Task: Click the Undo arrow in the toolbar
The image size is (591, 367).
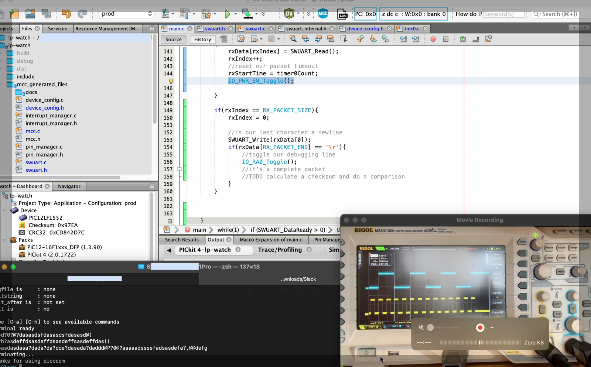Action: tap(66, 14)
